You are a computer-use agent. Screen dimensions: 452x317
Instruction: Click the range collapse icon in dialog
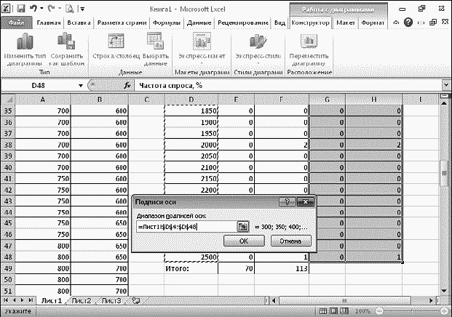(x=243, y=227)
